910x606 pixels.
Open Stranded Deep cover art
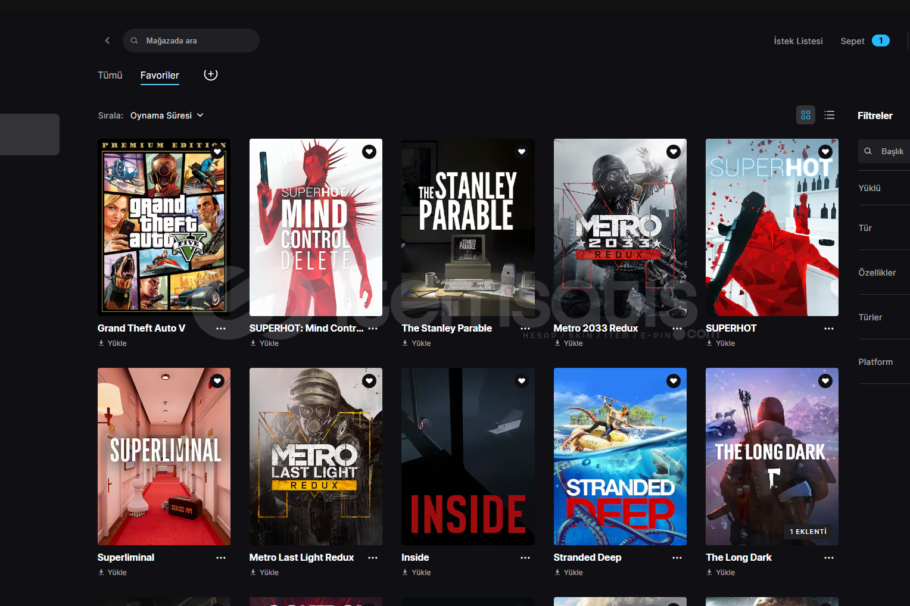[620, 457]
